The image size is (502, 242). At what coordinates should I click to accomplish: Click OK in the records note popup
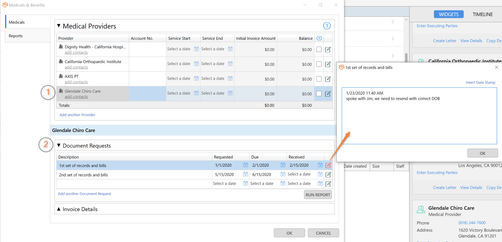[483, 153]
